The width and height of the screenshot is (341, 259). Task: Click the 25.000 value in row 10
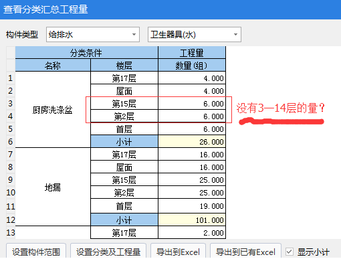click(192, 193)
